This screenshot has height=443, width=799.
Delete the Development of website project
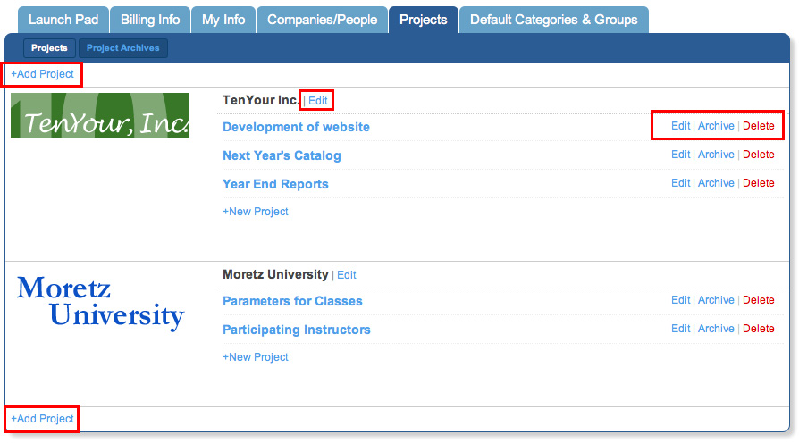click(x=759, y=126)
